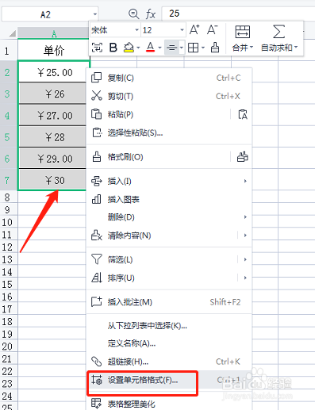The width and height of the screenshot is (315, 410).
Task: Click the zoom magnifier icon beside formula bar
Action: coord(133,13)
